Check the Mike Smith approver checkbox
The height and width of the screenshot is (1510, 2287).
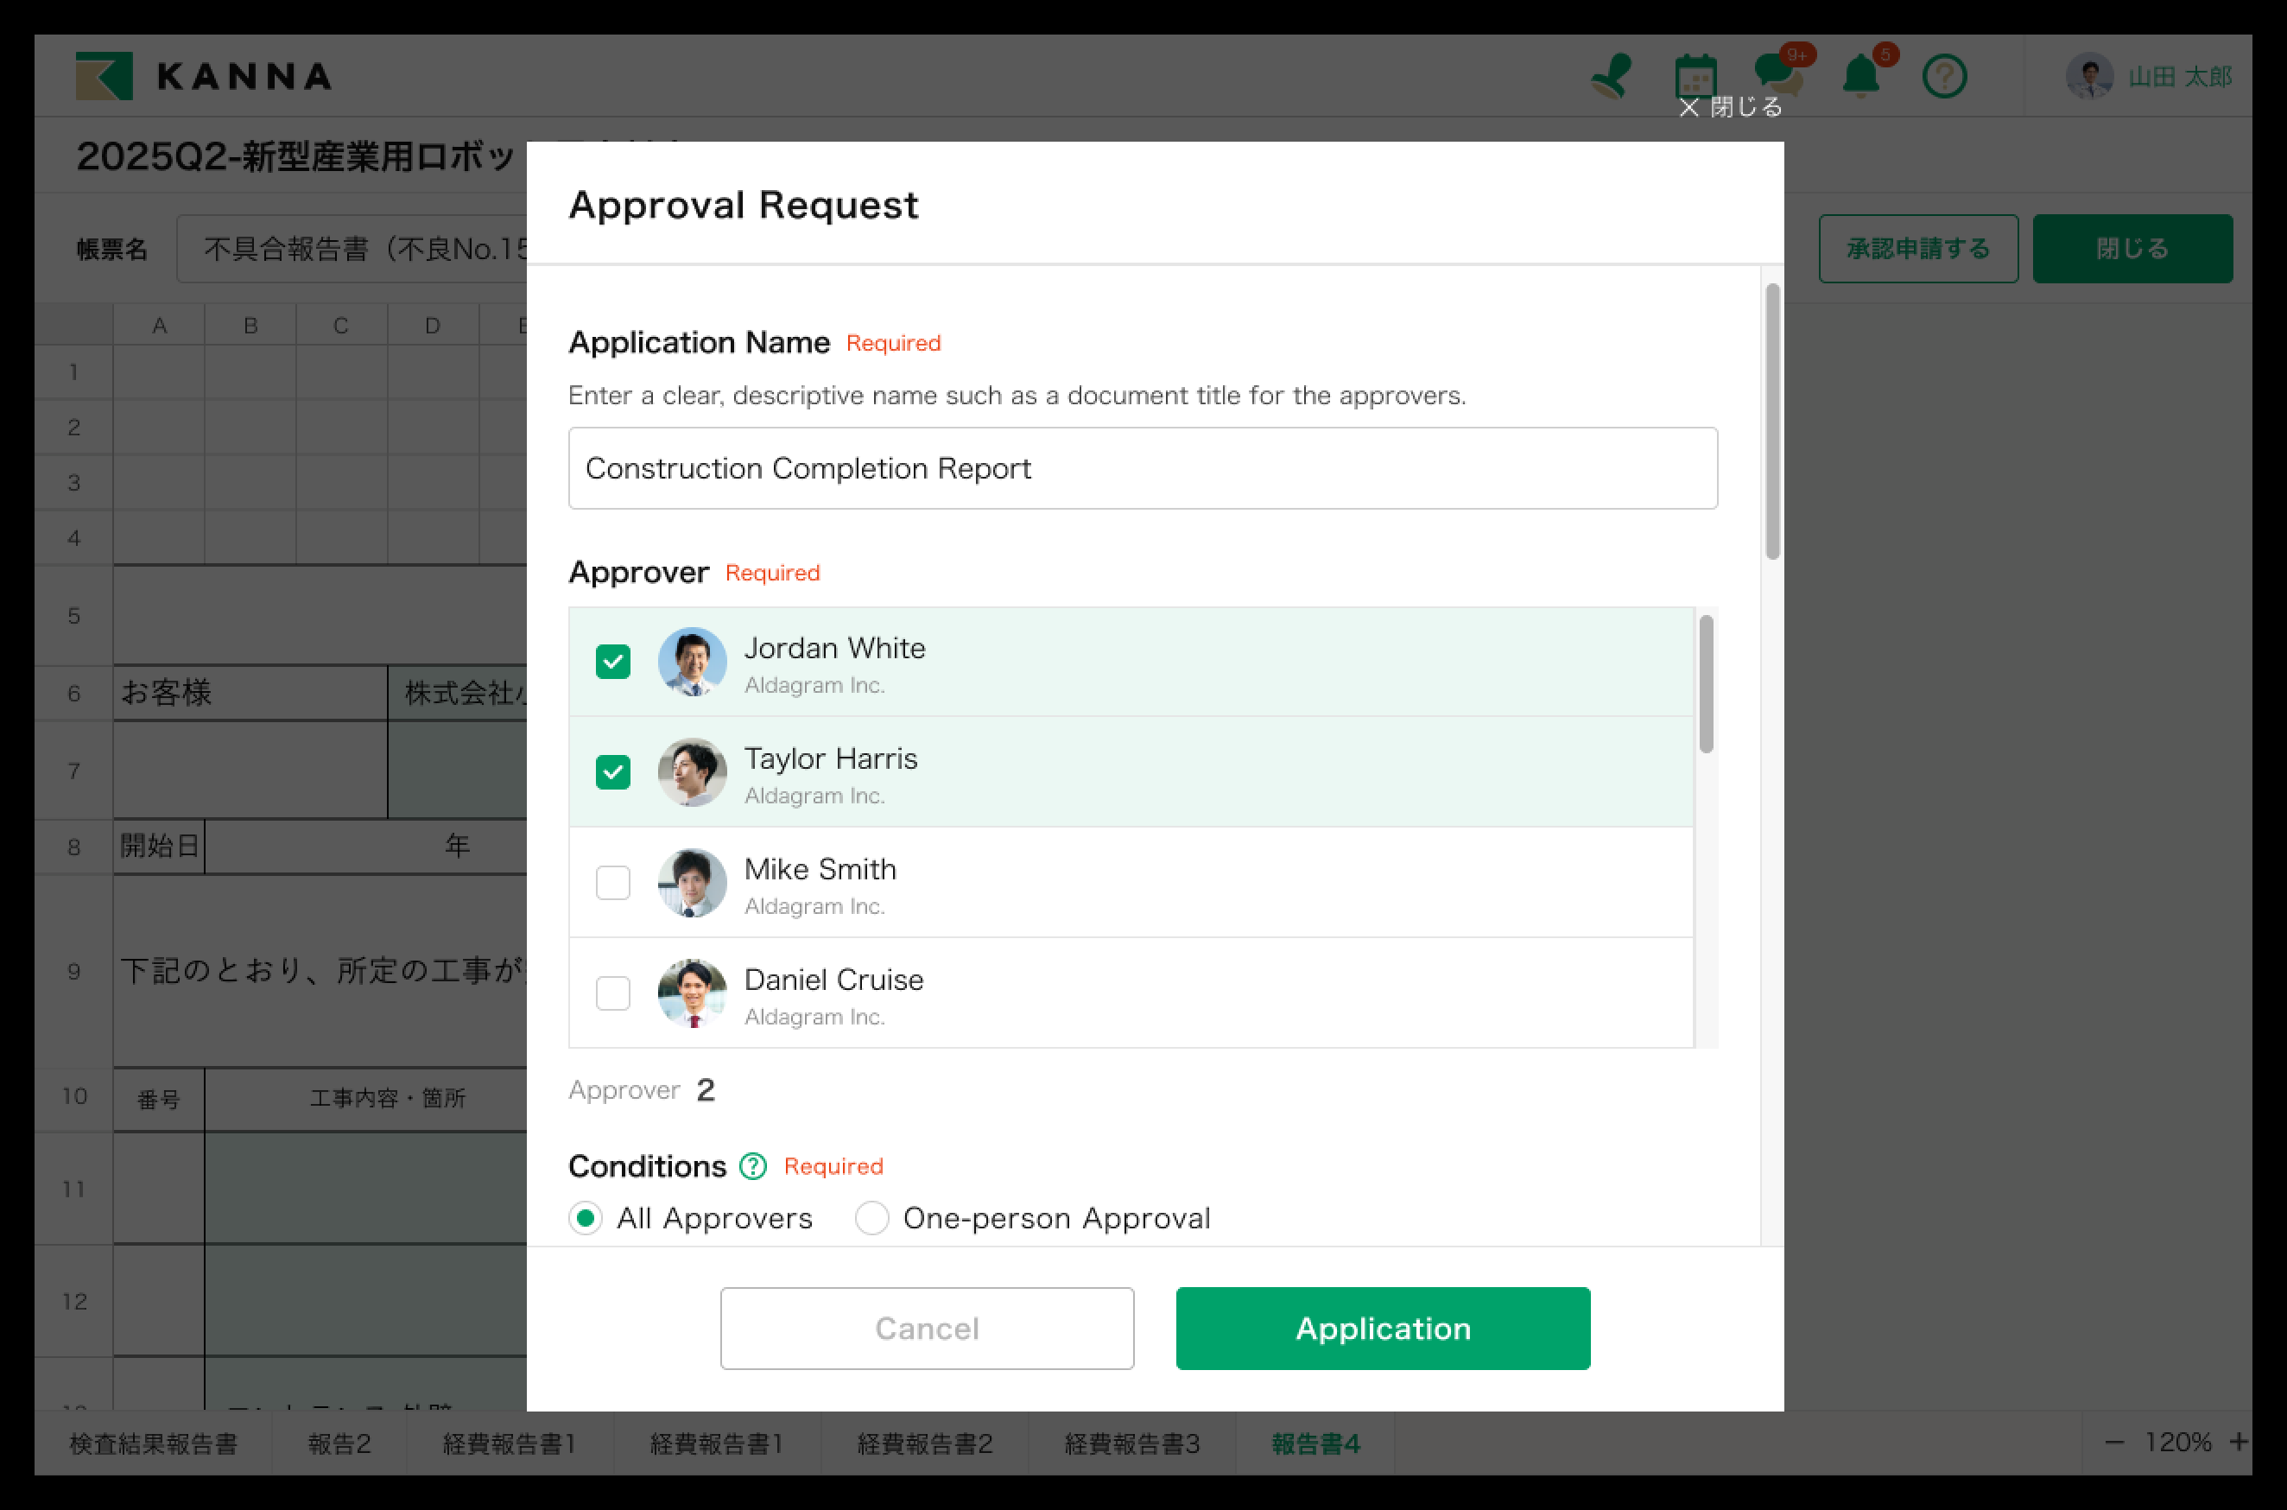(x=613, y=882)
